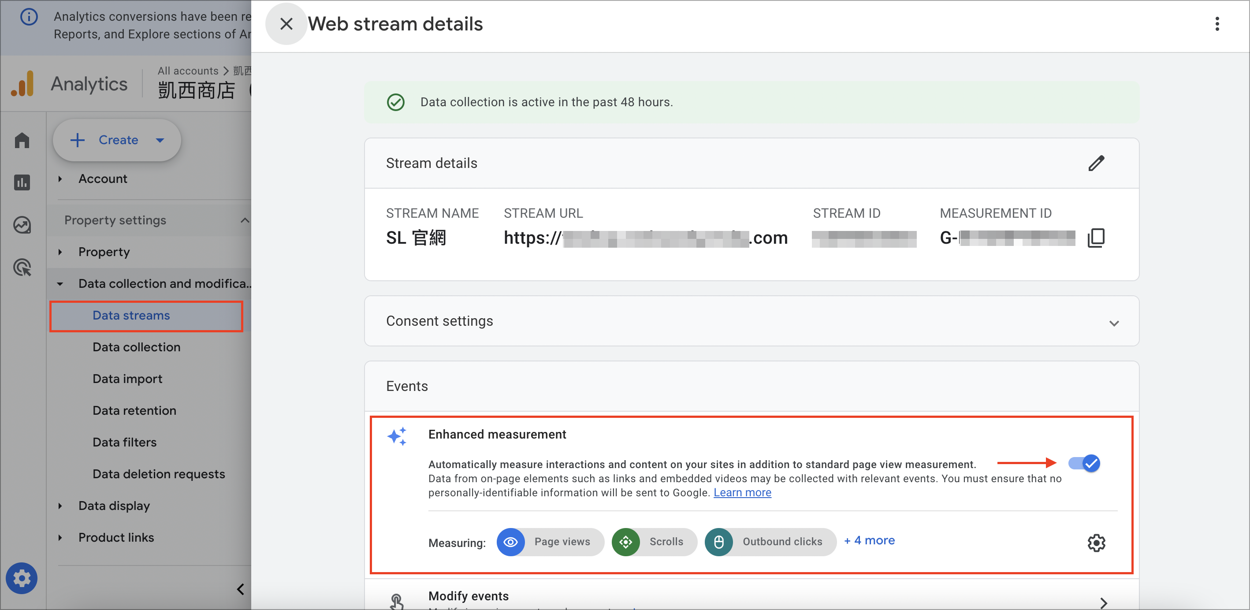Open the Advertising icon in sidebar
Screen dimensions: 1250x610
[x=22, y=268]
